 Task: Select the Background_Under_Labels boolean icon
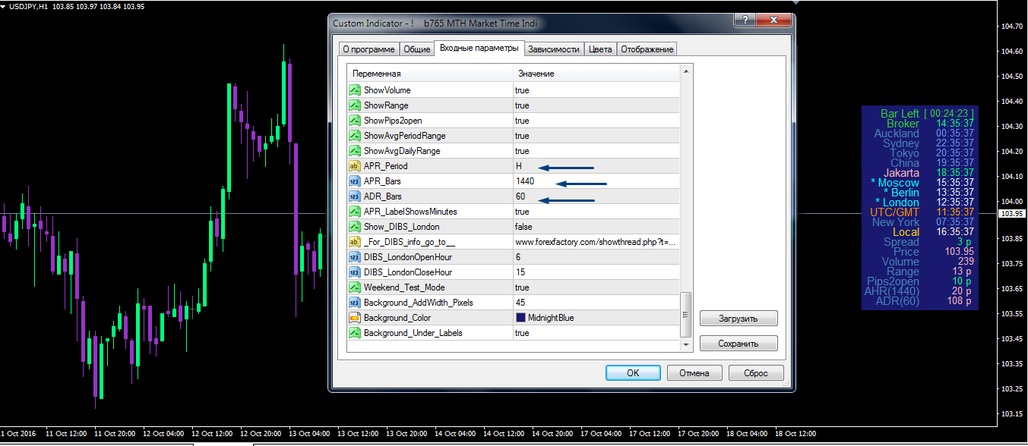coord(355,333)
